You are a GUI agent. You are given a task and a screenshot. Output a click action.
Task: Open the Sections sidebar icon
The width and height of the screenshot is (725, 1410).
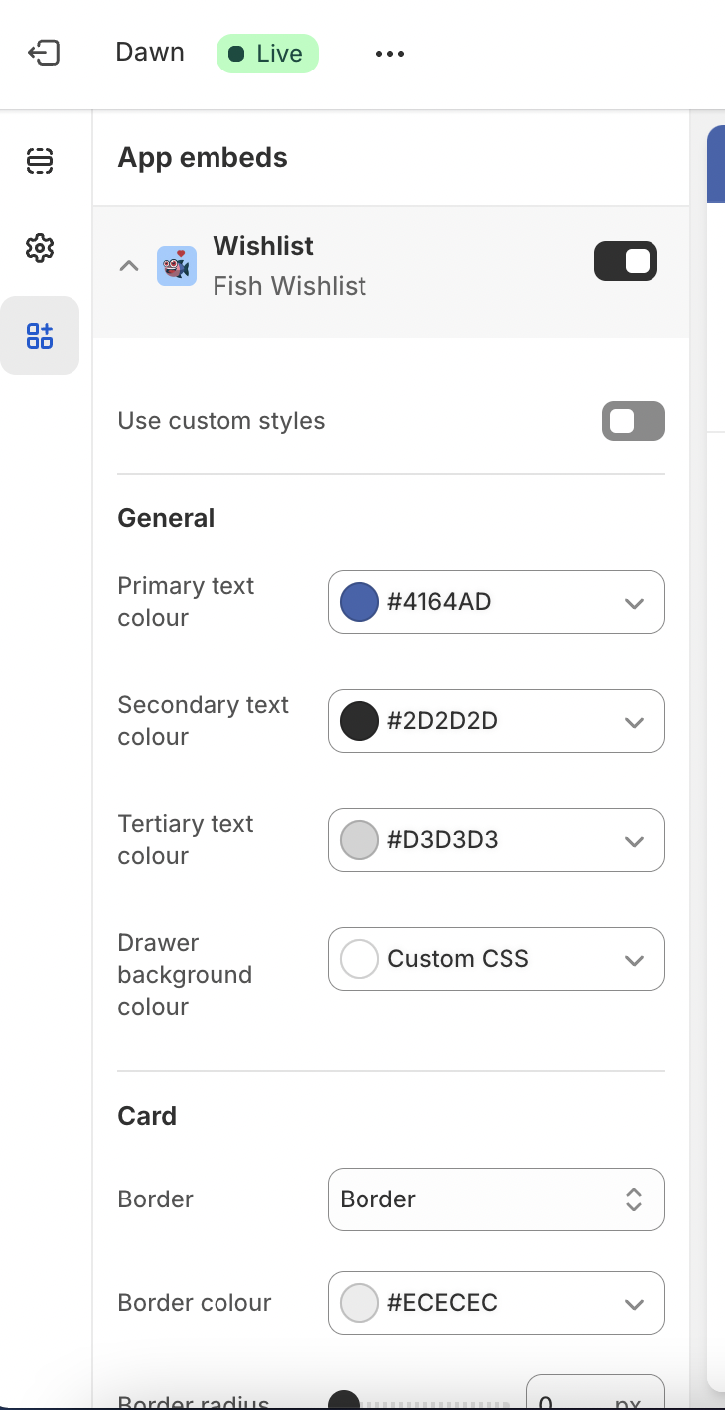tap(40, 161)
